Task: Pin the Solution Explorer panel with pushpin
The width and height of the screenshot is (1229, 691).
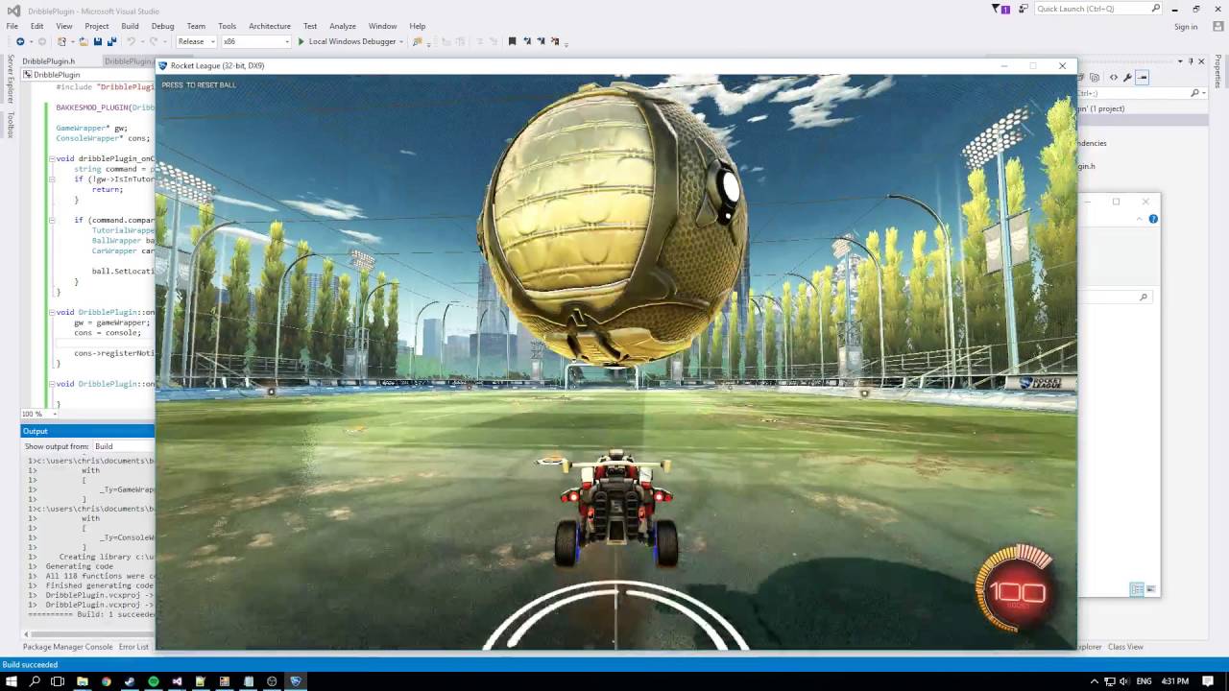Action: [x=1190, y=60]
